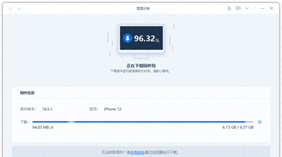Close the application window
Image resolution: width=282 pixels, height=157 pixels.
tap(272, 8)
